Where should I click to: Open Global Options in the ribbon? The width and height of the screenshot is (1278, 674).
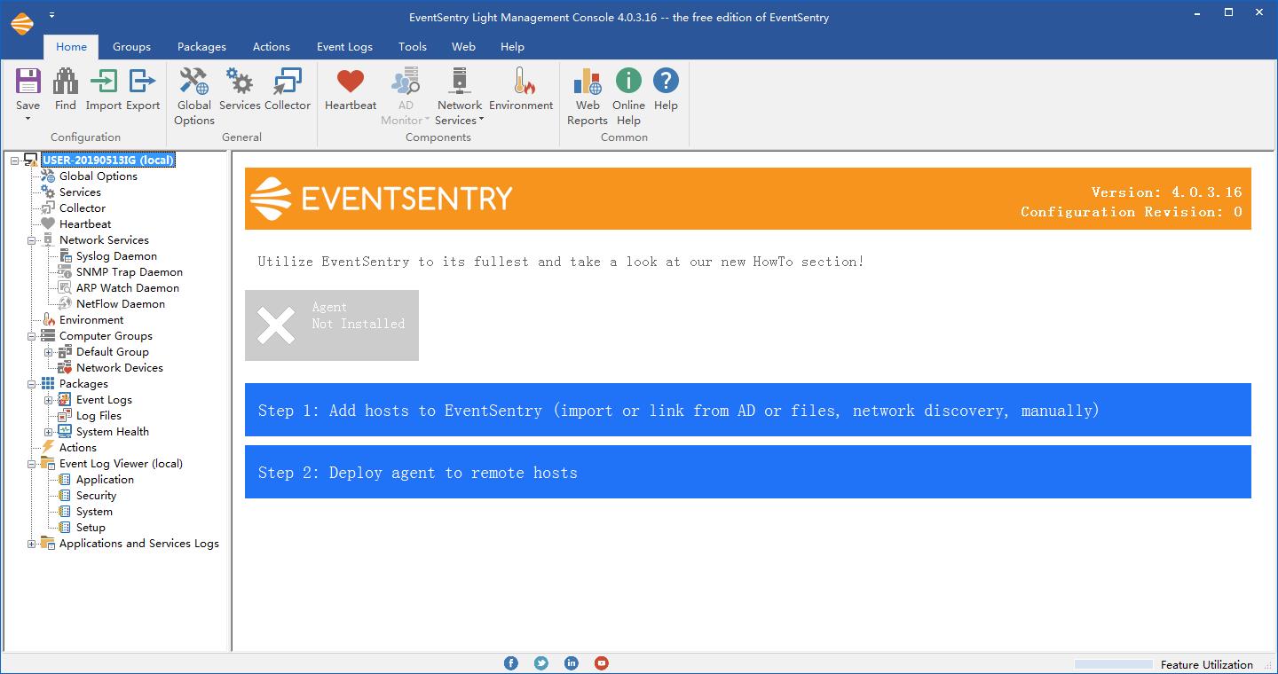(x=193, y=82)
